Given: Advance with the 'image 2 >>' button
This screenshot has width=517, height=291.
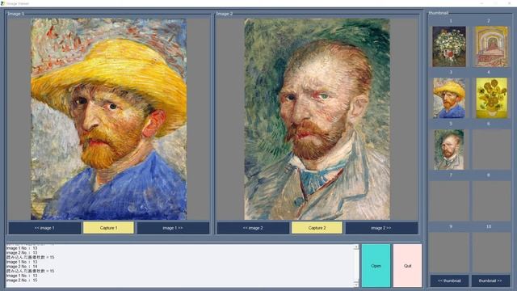Looking at the screenshot, I should click(381, 228).
